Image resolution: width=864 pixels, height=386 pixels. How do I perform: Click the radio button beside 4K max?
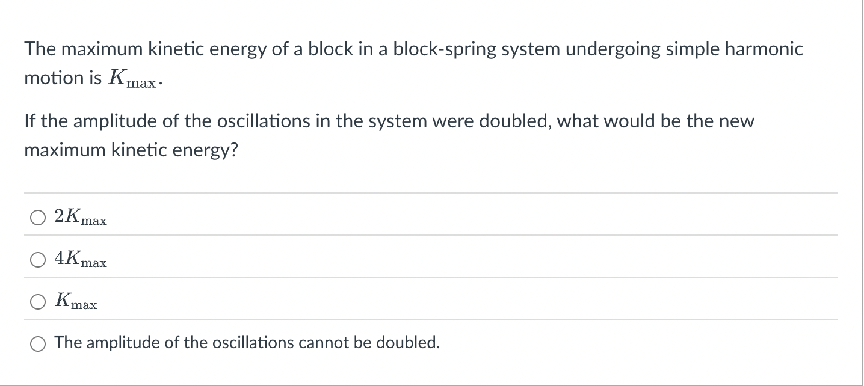pyautogui.click(x=37, y=259)
